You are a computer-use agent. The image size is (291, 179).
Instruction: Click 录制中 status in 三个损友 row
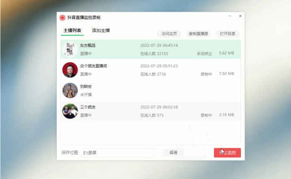(x=206, y=115)
